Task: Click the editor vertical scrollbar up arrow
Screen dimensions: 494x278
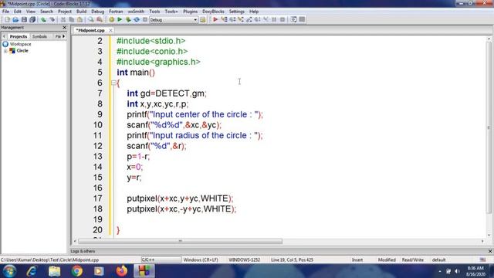Action: point(489,39)
